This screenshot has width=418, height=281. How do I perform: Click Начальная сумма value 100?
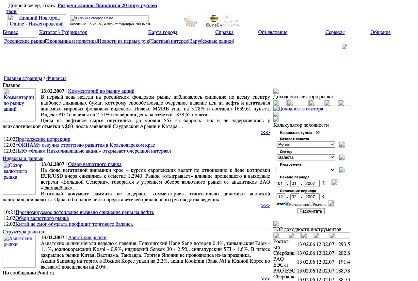click(x=317, y=133)
